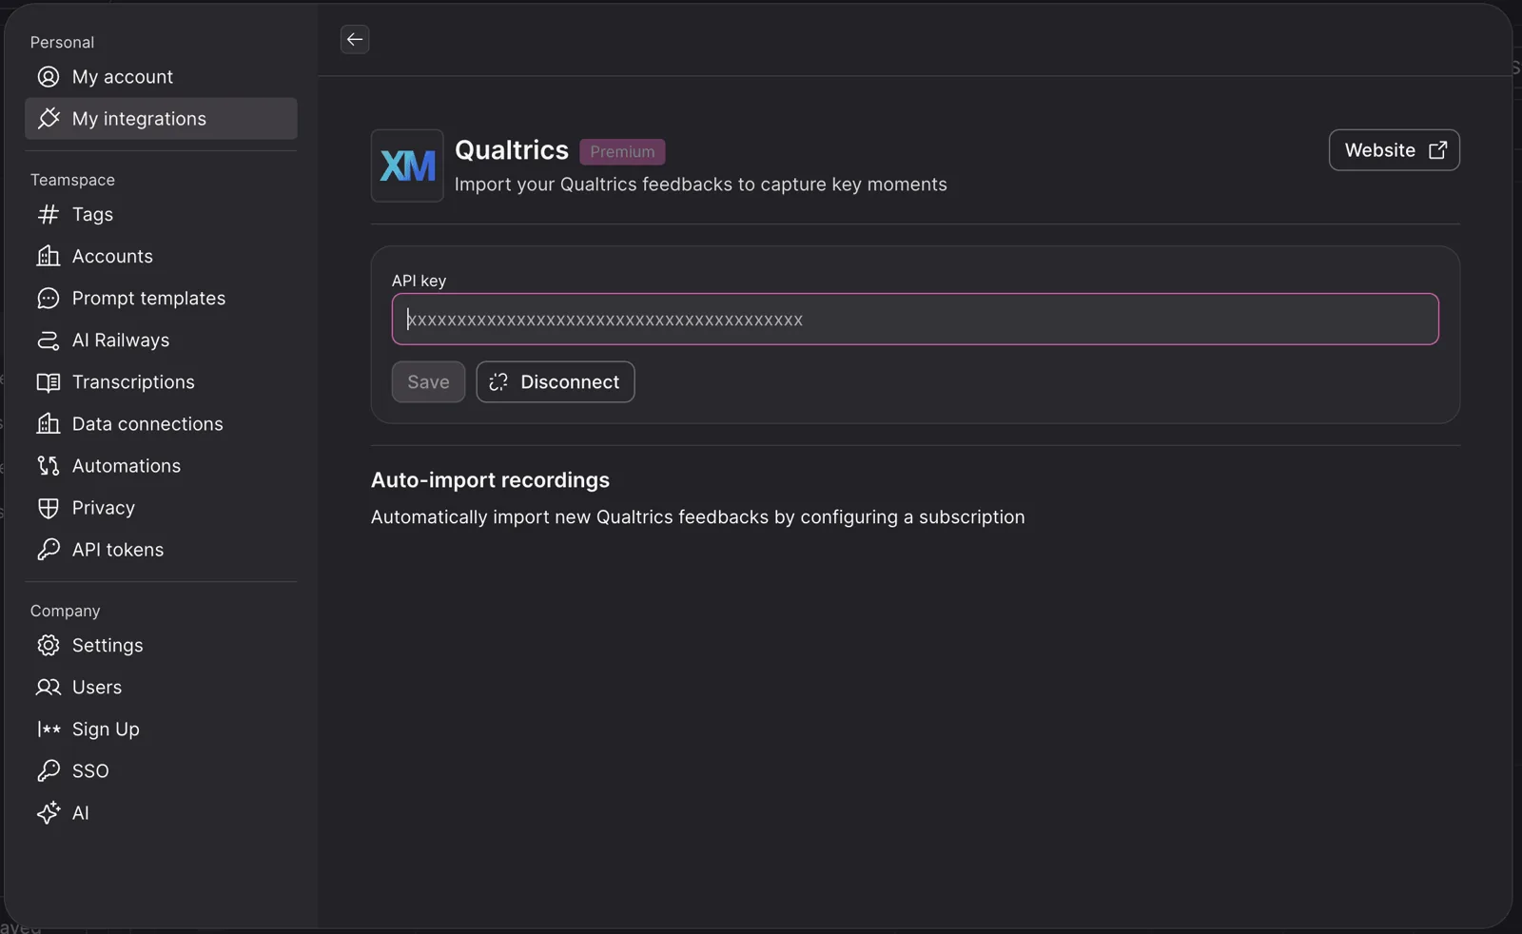Open Sign Up settings
1522x934 pixels.
[x=161, y=730]
